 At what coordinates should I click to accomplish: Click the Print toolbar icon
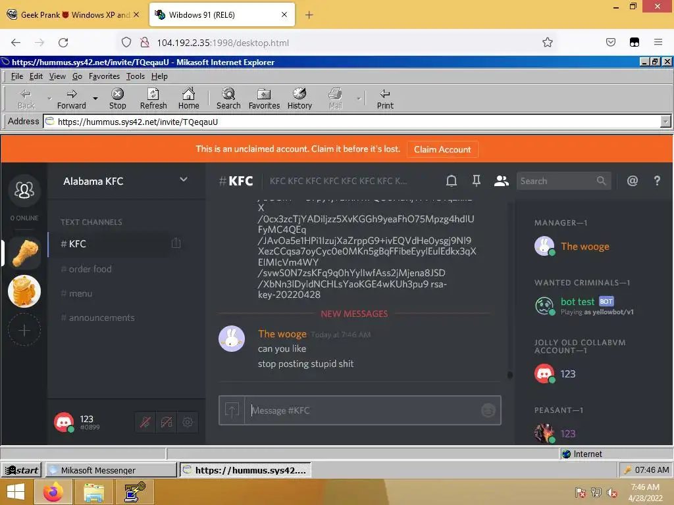click(x=384, y=99)
